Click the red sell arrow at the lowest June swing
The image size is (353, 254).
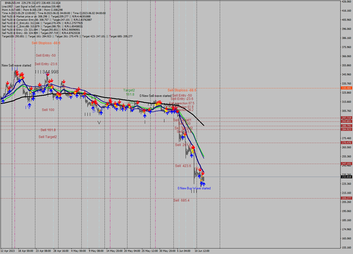[x=203, y=173]
